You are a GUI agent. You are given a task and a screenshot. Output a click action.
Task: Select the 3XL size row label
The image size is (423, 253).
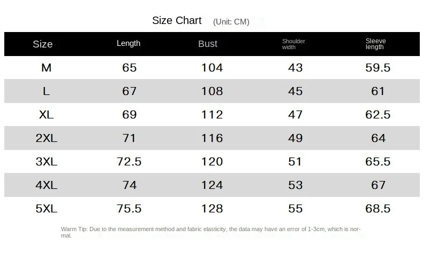[x=47, y=162]
